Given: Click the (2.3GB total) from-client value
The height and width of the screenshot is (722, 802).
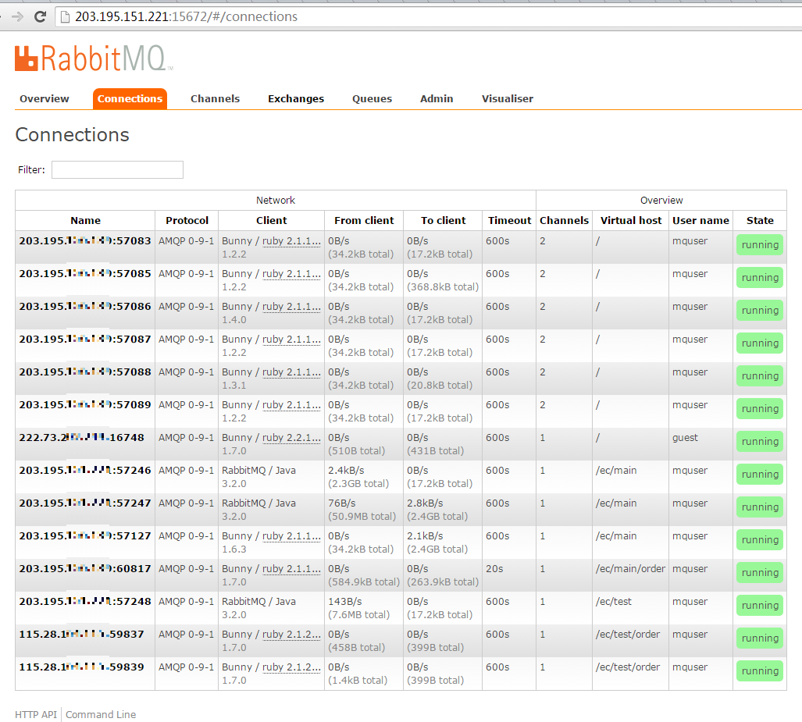Looking at the screenshot, I should (x=358, y=483).
